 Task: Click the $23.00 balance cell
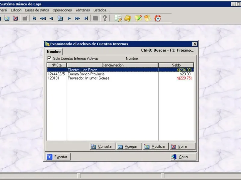click(x=185, y=74)
